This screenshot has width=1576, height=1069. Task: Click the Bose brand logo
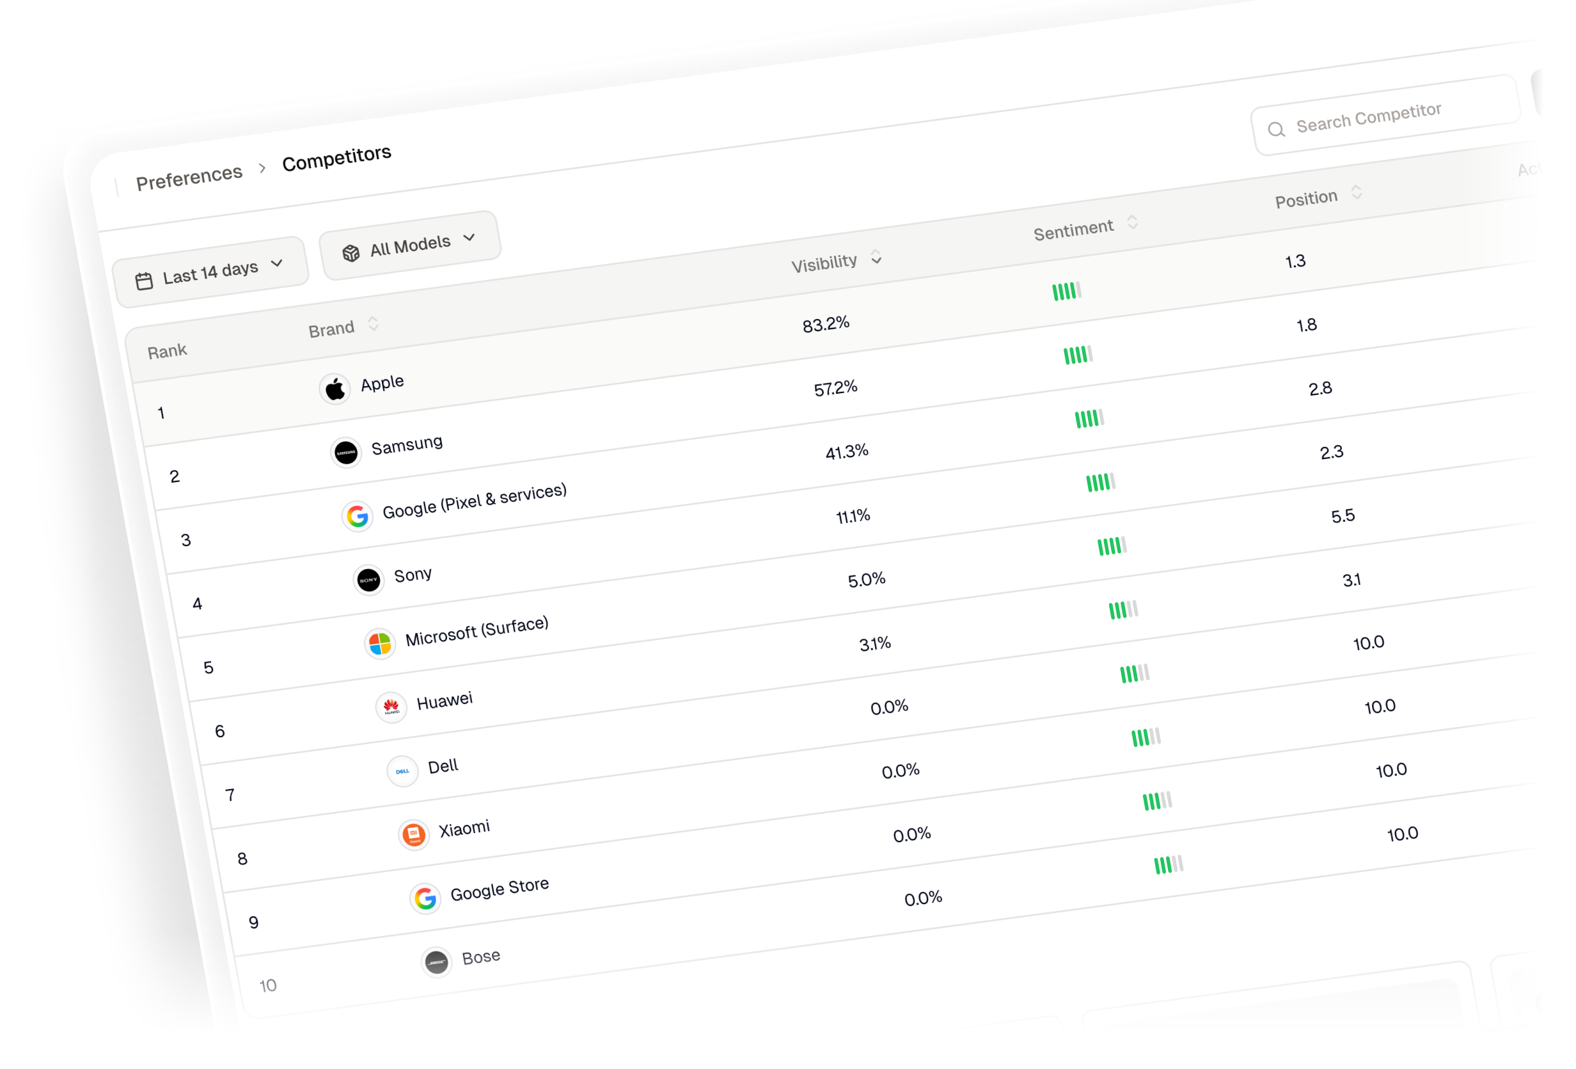point(436,963)
